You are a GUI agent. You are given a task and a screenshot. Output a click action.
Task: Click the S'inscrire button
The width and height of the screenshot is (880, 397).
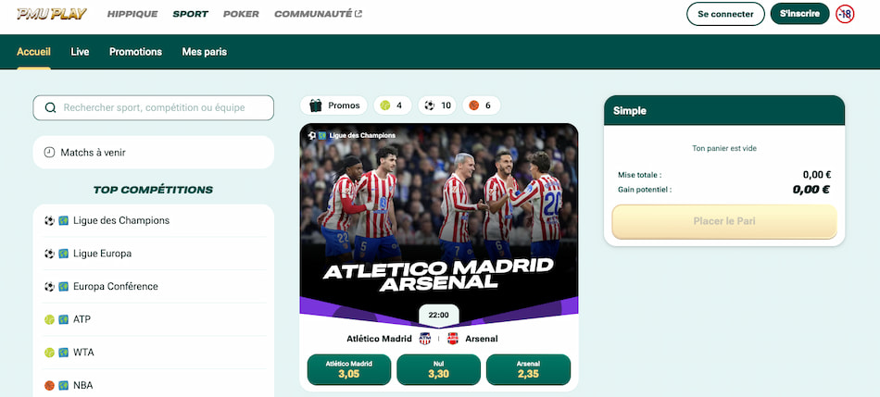(799, 14)
